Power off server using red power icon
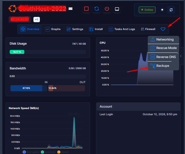185x154 pixels. click(x=107, y=9)
